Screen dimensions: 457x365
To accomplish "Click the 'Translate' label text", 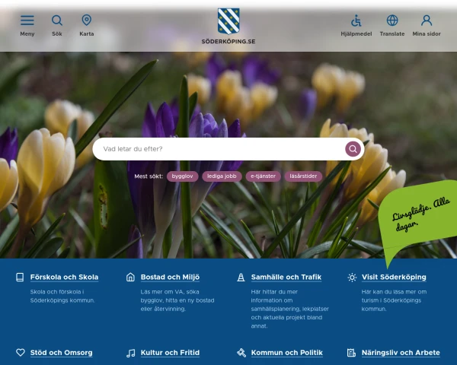I will coord(392,33).
